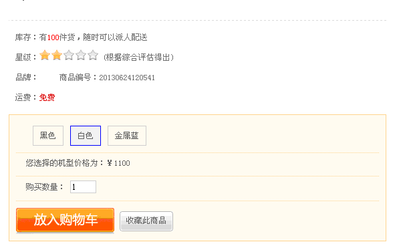Set rating with the fifth star
Image resolution: width=395 pixels, height=246 pixels.
tap(93, 55)
